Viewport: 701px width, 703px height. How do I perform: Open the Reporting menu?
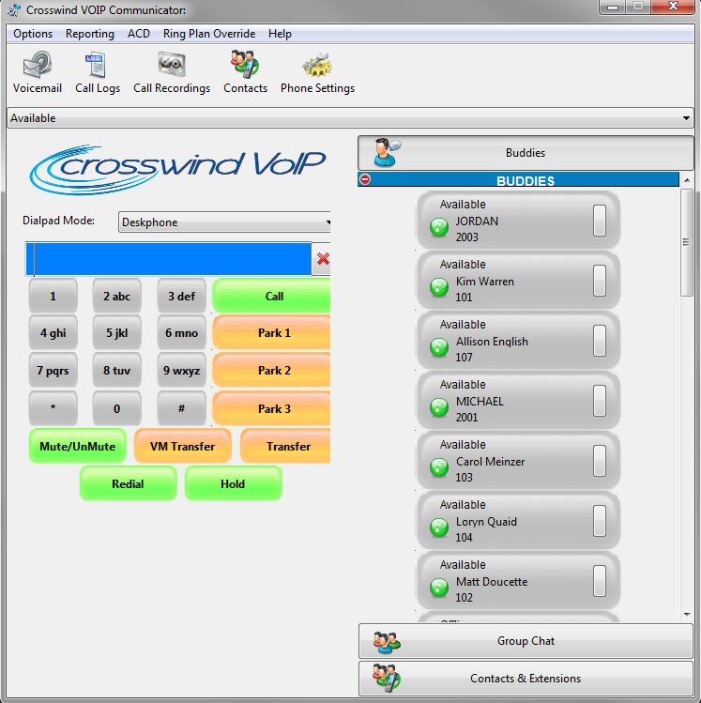click(x=89, y=34)
